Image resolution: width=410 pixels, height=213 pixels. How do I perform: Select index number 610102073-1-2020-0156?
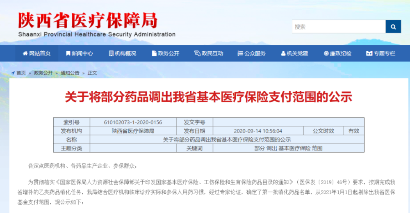(133, 122)
